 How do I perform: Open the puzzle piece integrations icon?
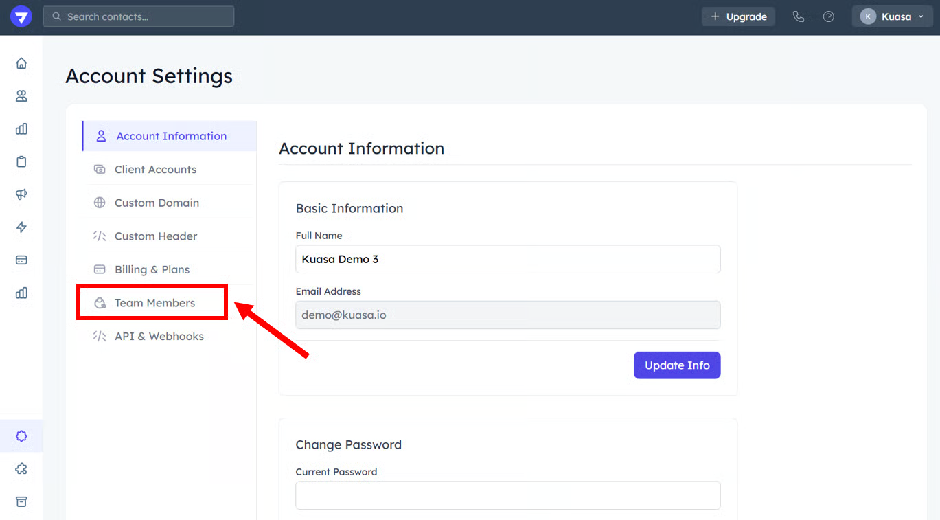(21, 468)
